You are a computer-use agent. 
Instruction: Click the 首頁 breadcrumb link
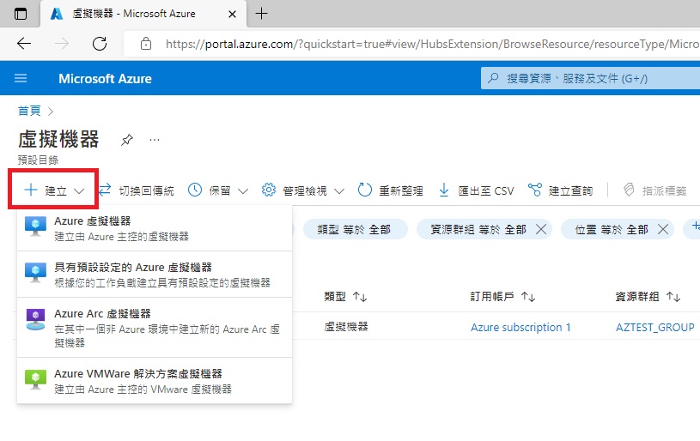click(29, 111)
